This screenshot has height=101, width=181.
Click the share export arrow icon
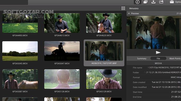[161, 2]
